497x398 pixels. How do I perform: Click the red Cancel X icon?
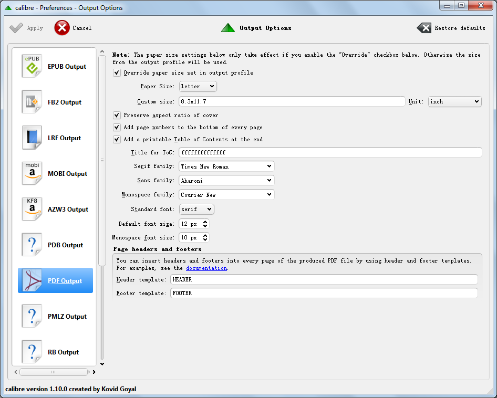(x=62, y=28)
